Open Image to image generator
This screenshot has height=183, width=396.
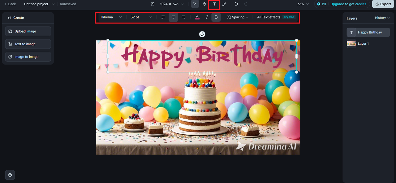tap(28, 57)
